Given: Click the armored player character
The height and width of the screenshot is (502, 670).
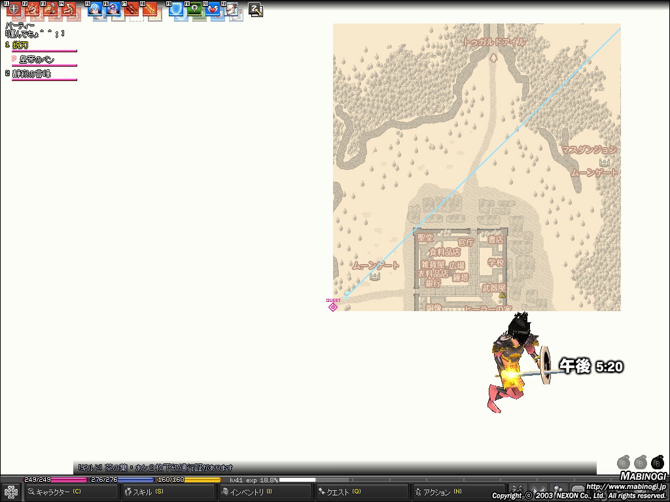Looking at the screenshot, I should click(x=516, y=362).
